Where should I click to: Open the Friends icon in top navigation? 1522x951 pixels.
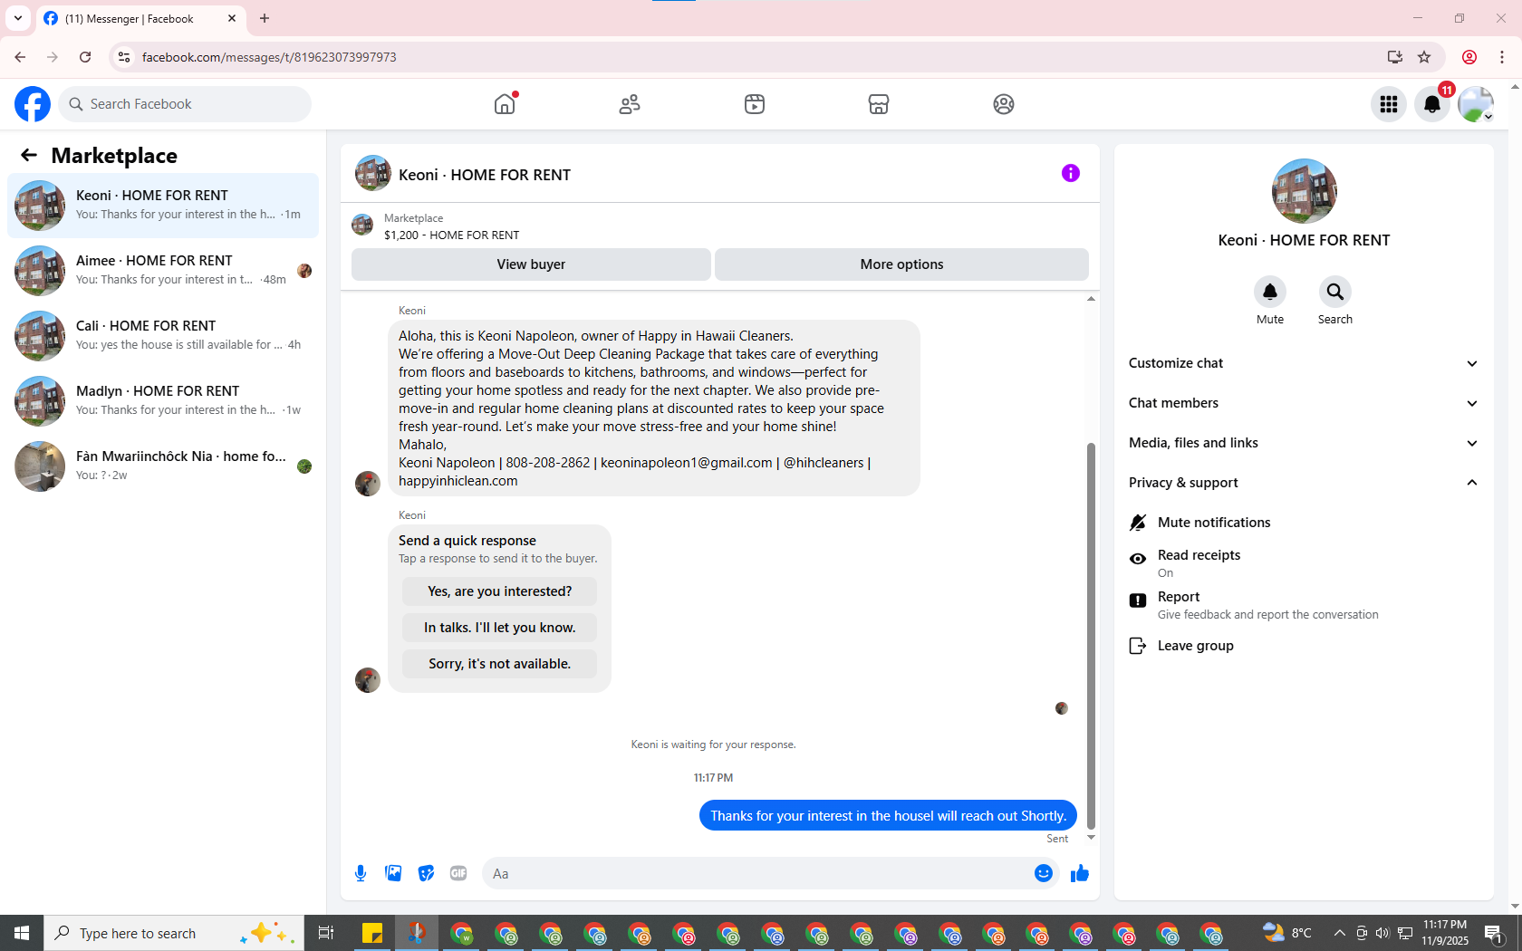tap(630, 104)
